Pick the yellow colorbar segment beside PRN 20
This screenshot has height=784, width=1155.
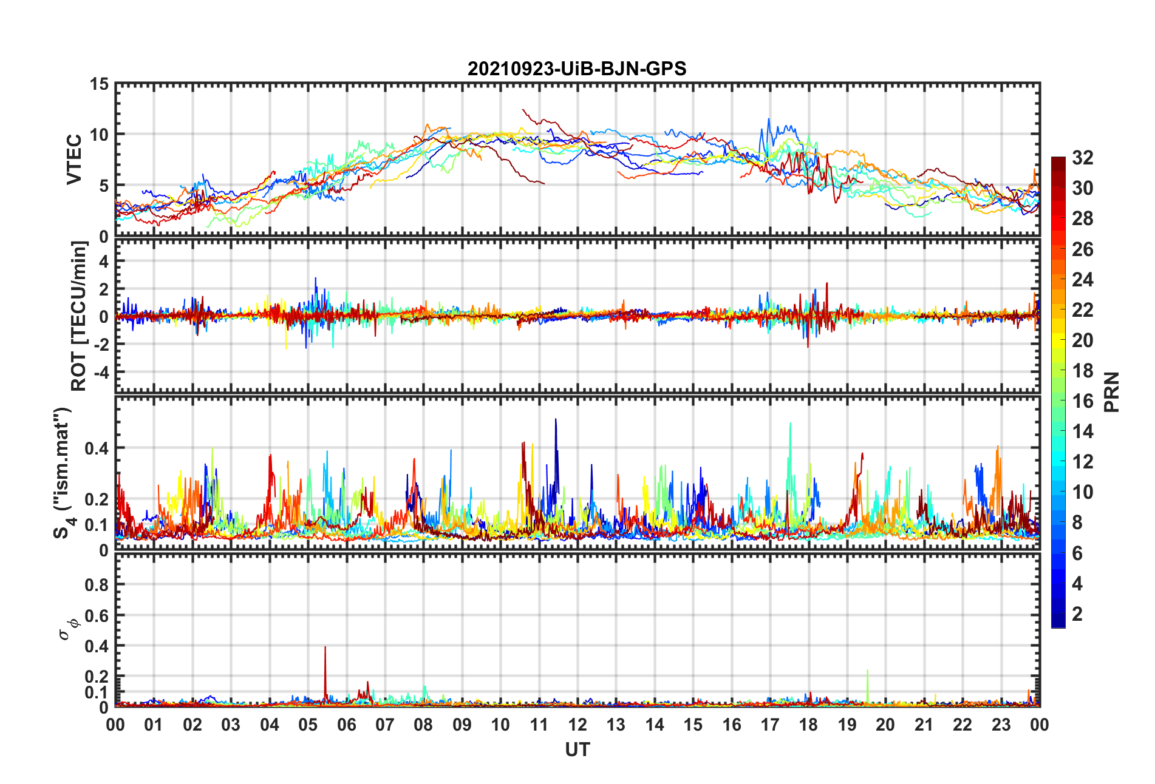(1058, 340)
